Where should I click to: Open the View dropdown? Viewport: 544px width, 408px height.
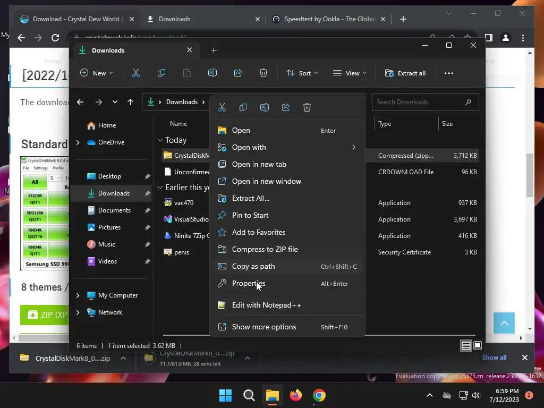coord(350,73)
